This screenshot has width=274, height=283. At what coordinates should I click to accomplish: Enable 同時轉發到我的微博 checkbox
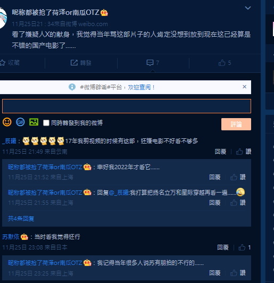[46, 123]
